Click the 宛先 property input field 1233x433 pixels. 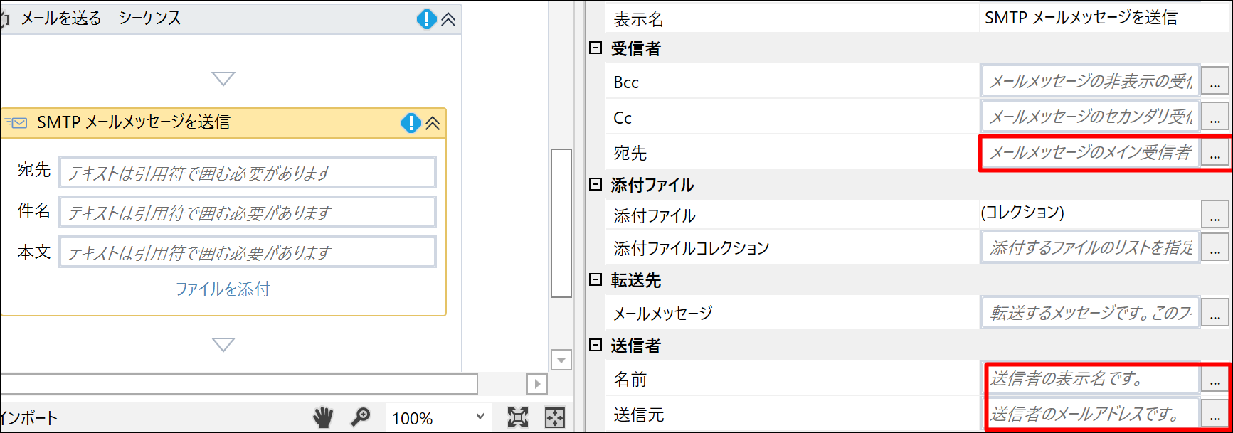[1091, 152]
